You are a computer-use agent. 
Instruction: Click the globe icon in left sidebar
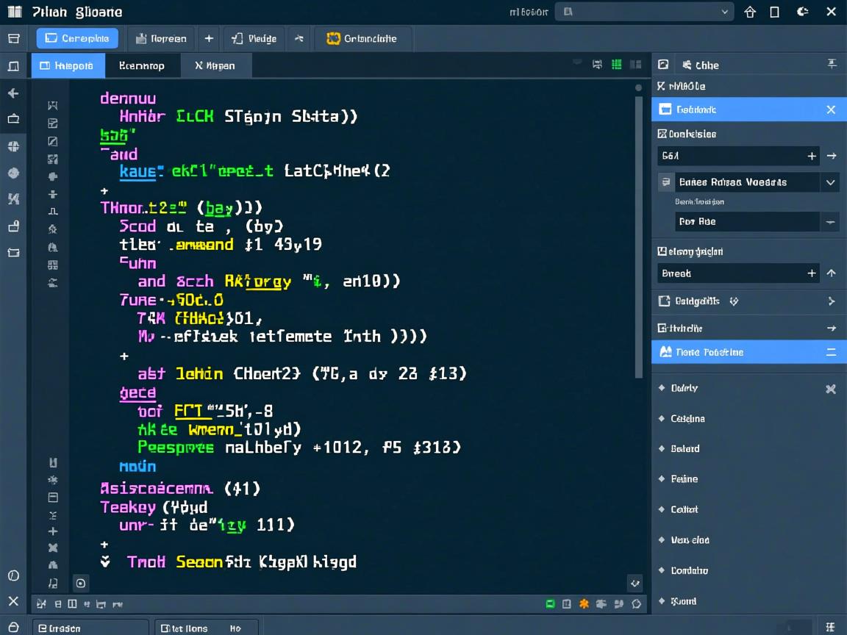13,173
